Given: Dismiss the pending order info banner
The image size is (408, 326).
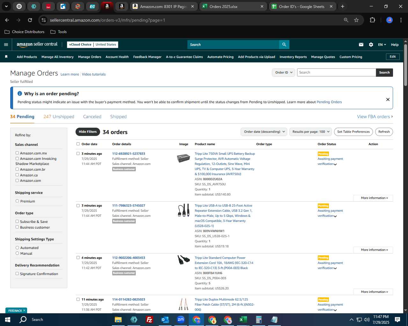Looking at the screenshot, I should (x=388, y=99).
